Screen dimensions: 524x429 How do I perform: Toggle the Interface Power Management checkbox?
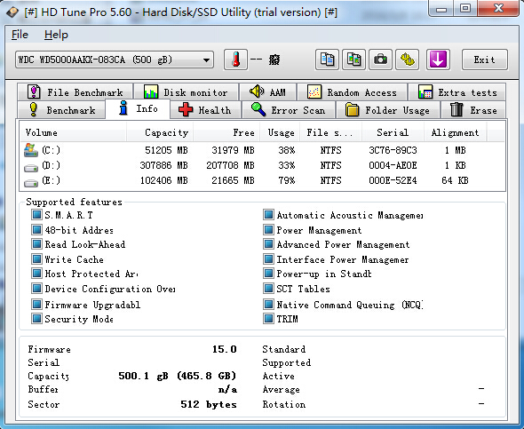(x=268, y=258)
